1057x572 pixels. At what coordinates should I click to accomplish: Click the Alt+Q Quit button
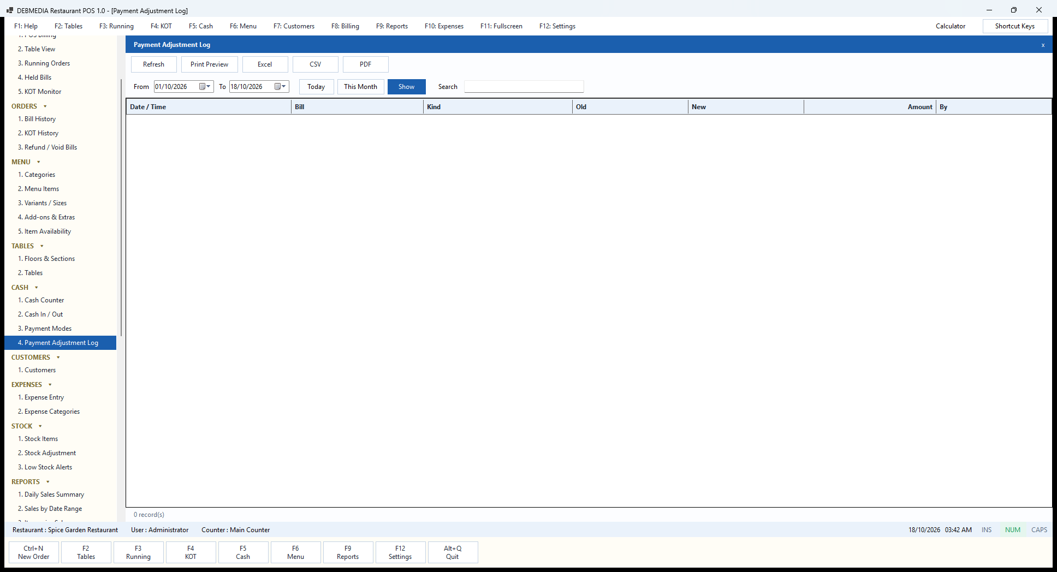[x=453, y=552]
